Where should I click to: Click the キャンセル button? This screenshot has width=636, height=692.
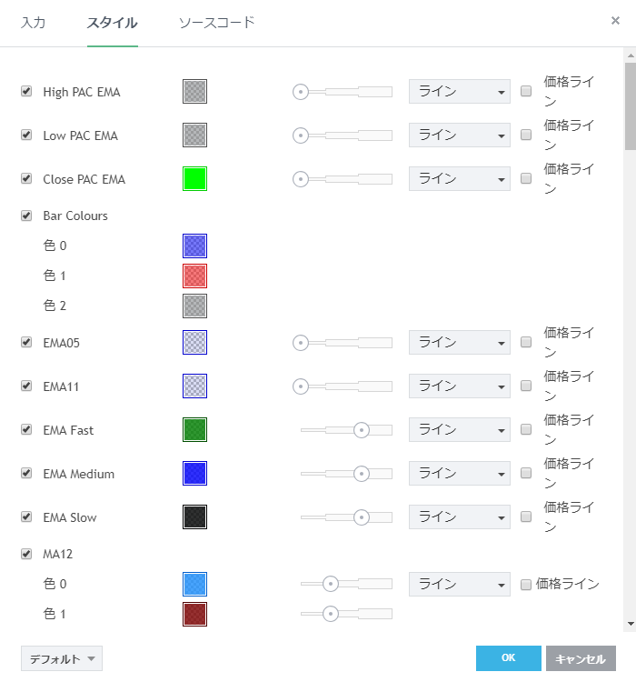point(581,658)
